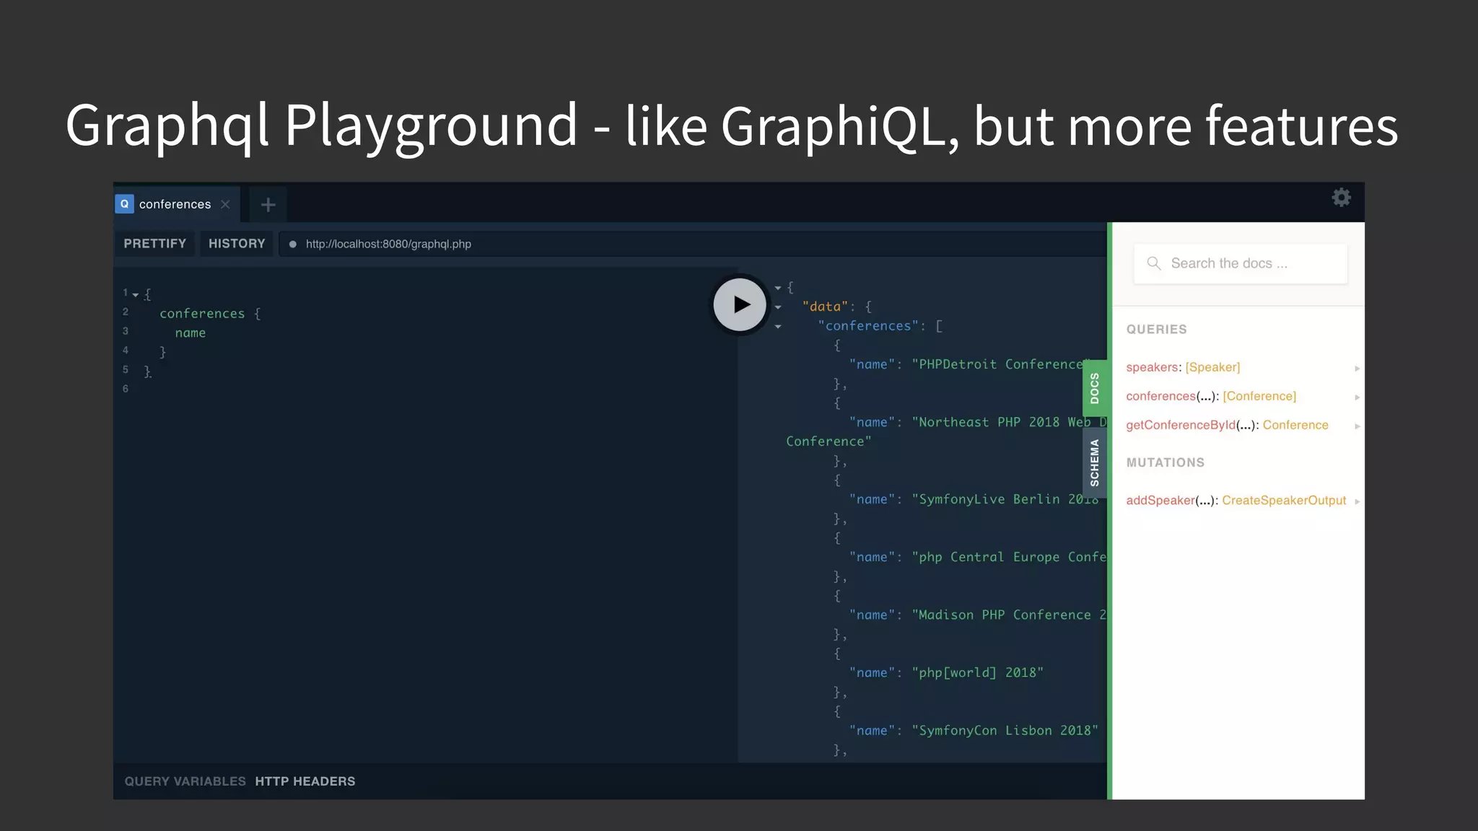
Task: Open the HTTP HEADERS tab
Action: click(305, 781)
